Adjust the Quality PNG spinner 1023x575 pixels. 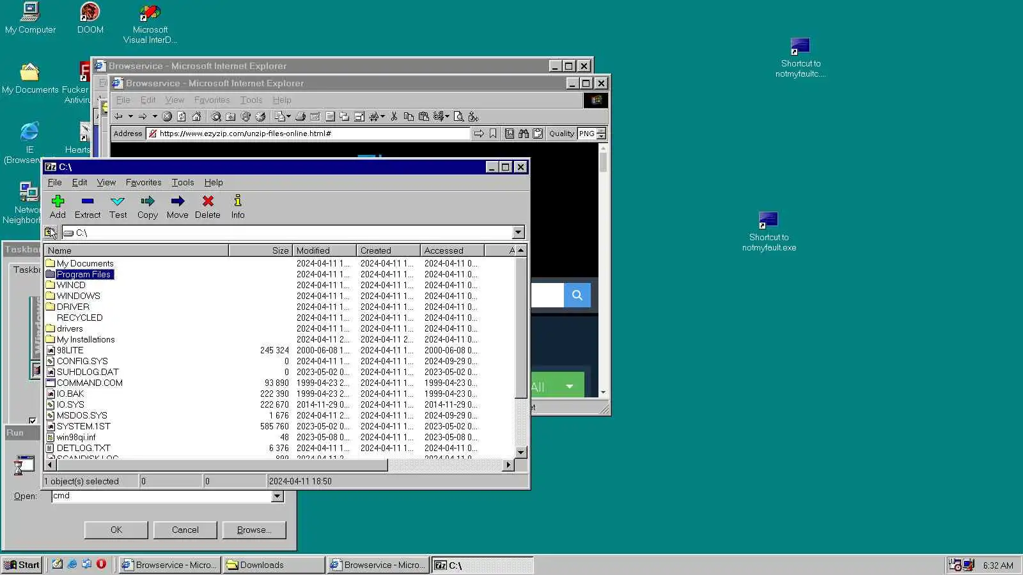(601, 134)
